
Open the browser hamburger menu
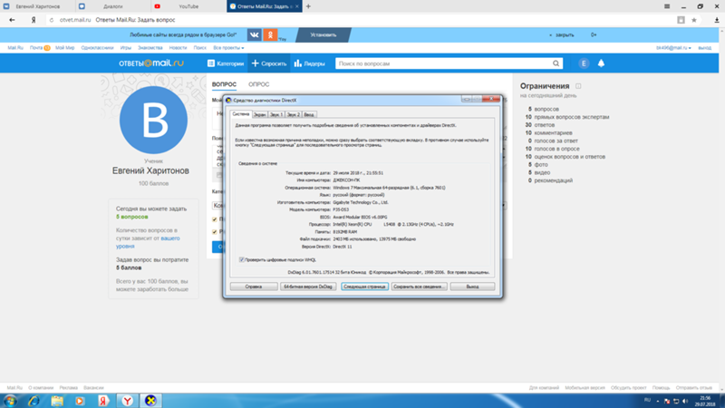click(x=667, y=6)
